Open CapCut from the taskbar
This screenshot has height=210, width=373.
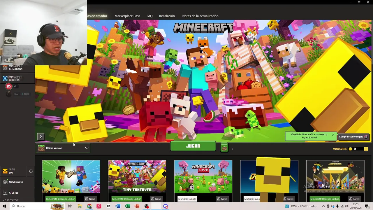tap(108, 206)
